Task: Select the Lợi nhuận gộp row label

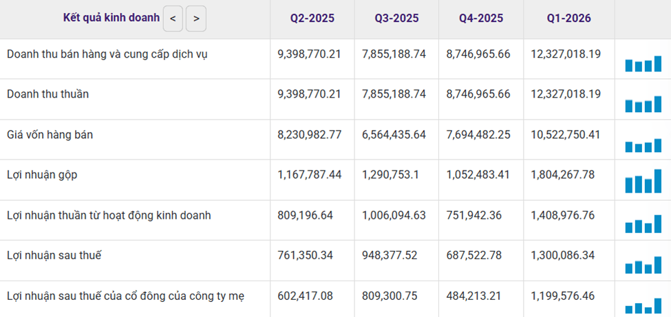Action: [x=43, y=175]
